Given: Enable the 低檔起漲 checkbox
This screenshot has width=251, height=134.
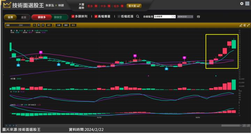Looking at the screenshot, I should pyautogui.click(x=119, y=16).
